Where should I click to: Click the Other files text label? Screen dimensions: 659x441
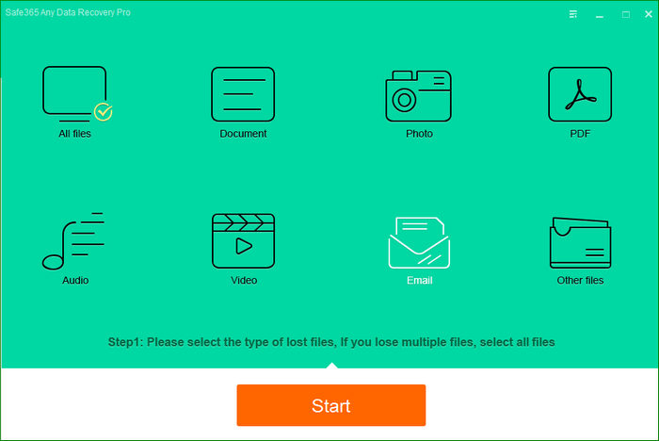(580, 280)
